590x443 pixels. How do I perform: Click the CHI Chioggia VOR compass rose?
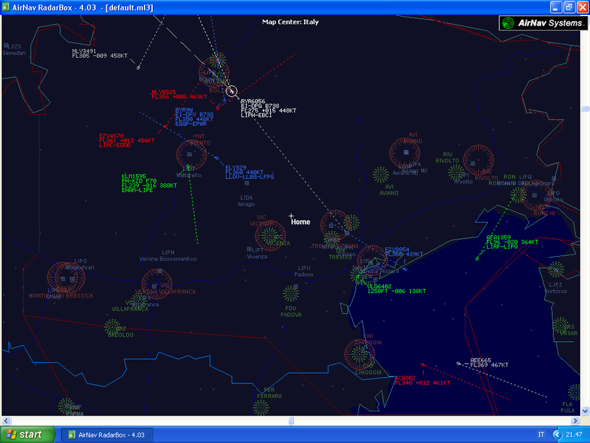pyautogui.click(x=360, y=355)
